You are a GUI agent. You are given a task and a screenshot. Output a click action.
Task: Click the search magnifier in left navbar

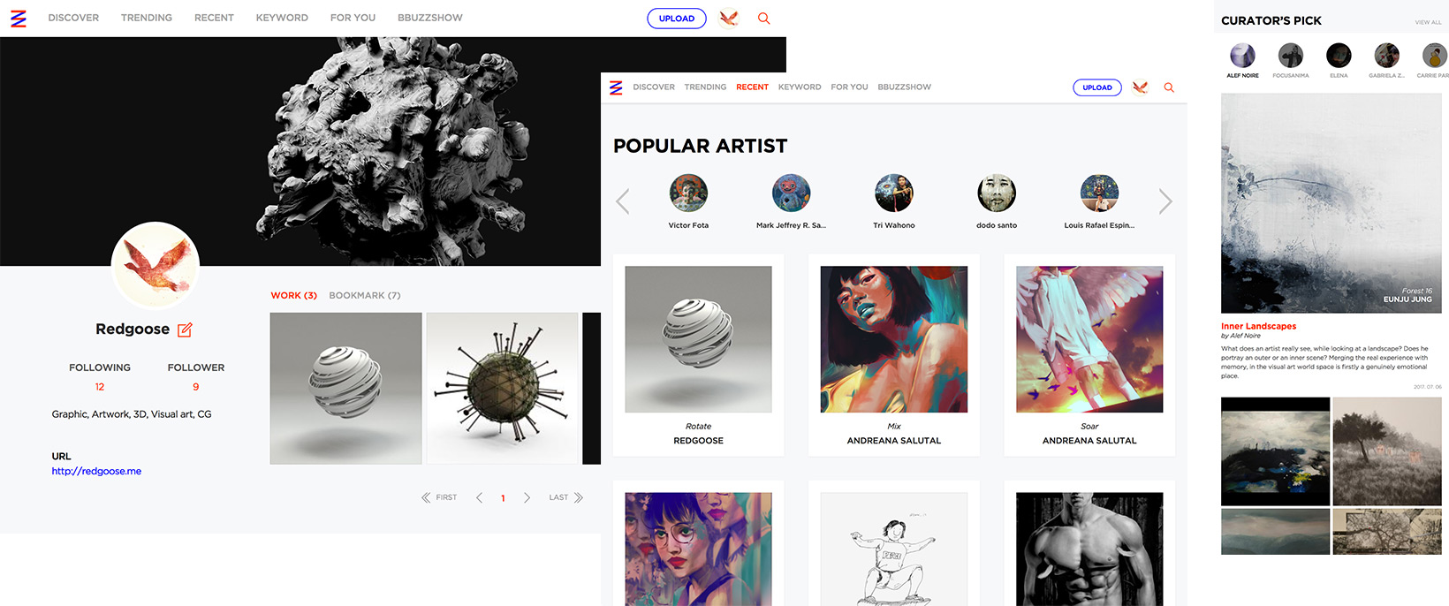point(764,19)
